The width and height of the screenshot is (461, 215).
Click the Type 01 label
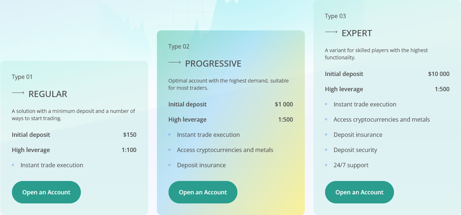22,77
